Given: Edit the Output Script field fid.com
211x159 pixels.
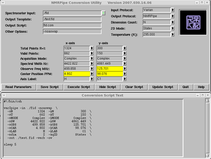Looking at the screenshot, I should coord(72,25).
